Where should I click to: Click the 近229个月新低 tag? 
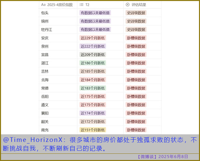coord(92,38)
